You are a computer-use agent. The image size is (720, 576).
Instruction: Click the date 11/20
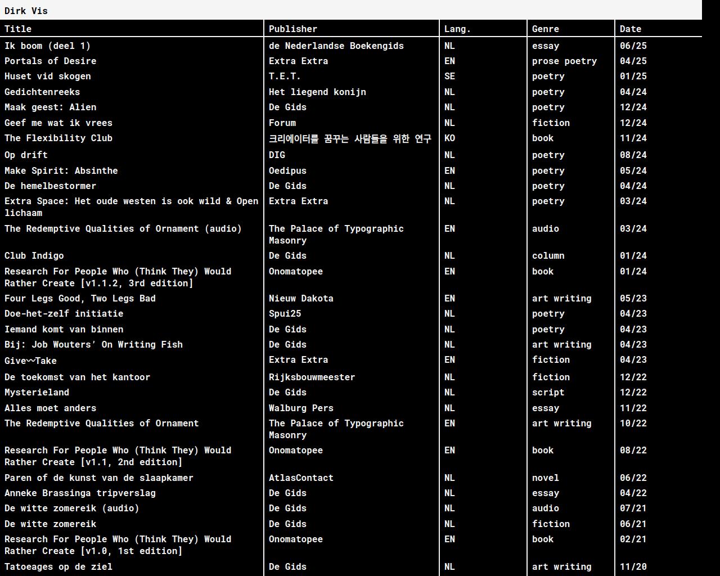click(x=633, y=566)
